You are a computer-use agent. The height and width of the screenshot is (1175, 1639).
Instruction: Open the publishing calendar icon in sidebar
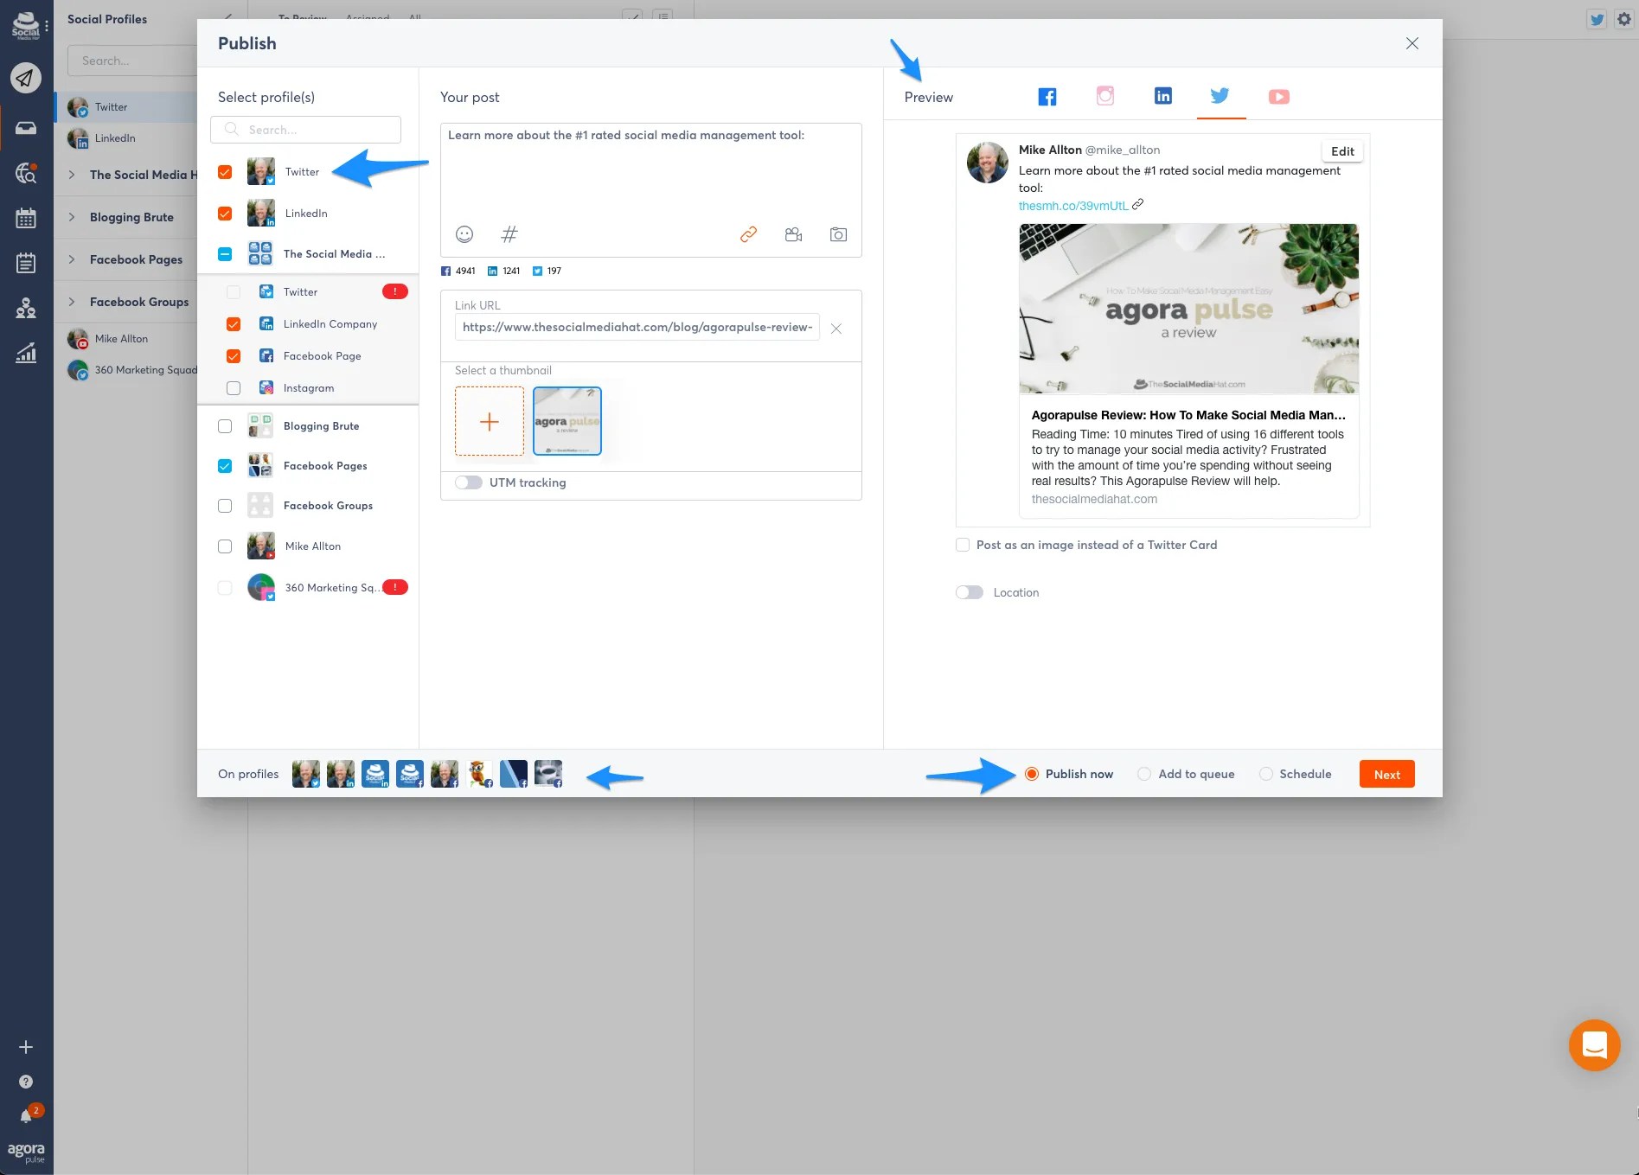tap(26, 218)
